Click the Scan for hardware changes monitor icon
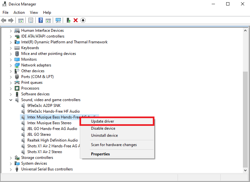 click(x=58, y=20)
